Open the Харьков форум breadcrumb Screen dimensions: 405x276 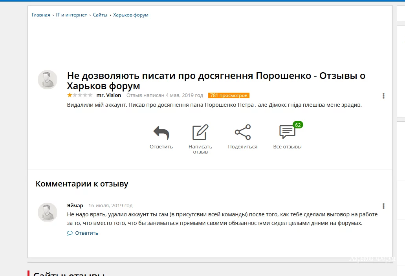130,15
